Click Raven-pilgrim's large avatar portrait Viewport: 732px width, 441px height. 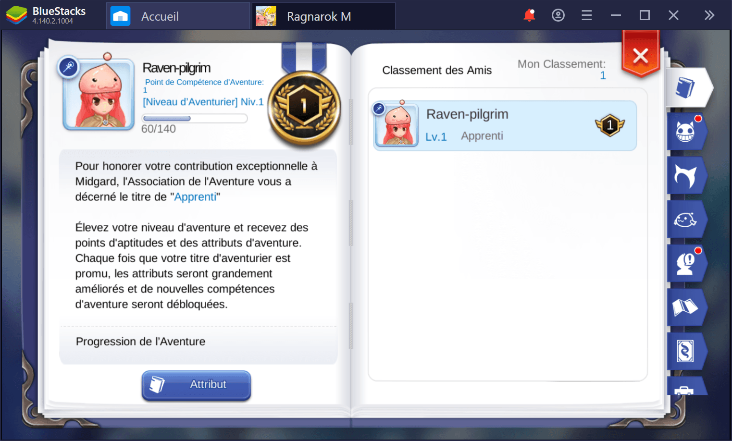tap(99, 95)
